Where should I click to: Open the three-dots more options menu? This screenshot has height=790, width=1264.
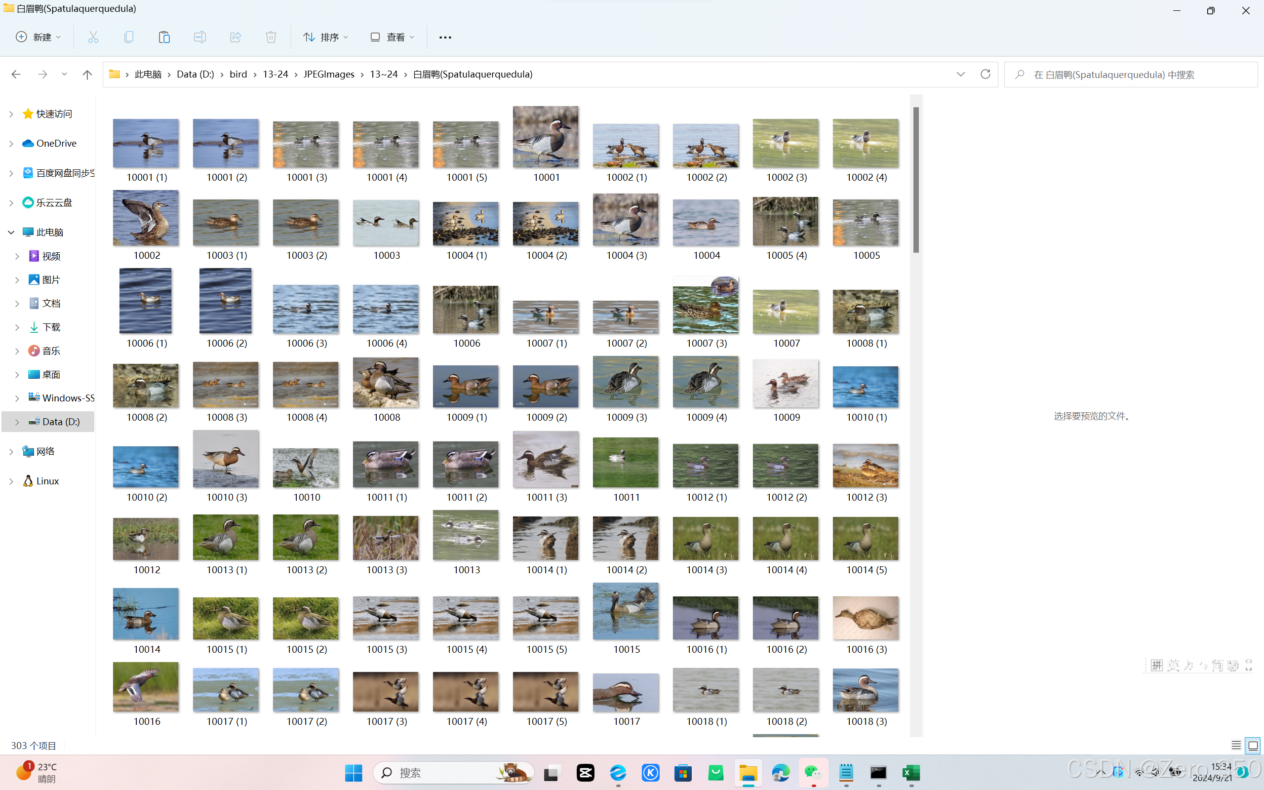[445, 37]
